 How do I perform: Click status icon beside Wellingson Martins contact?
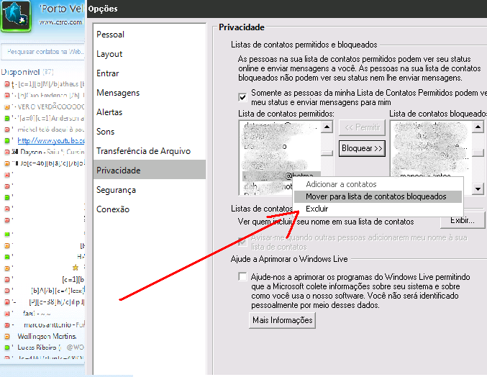click(6, 336)
